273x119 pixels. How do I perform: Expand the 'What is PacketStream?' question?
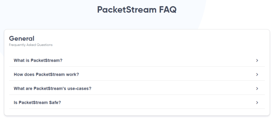(x=38, y=60)
